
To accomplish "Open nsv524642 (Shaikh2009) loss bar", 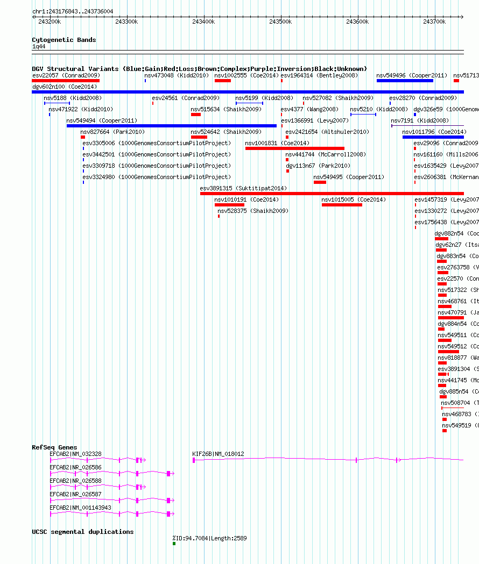I will click(199, 137).
